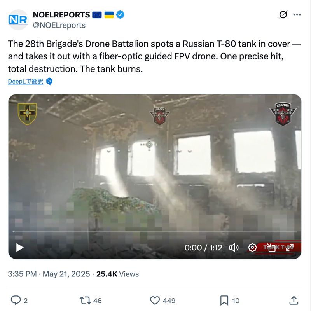Open video settings gear
This screenshot has width=311, height=311.
pos(252,248)
